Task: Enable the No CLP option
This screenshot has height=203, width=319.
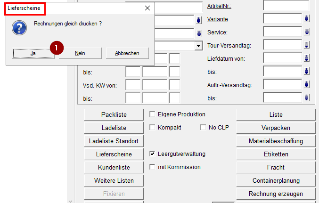Action: 203,128
